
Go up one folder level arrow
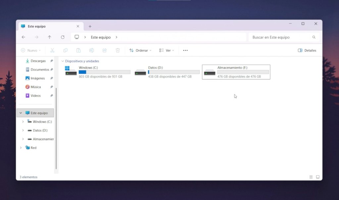click(49, 37)
